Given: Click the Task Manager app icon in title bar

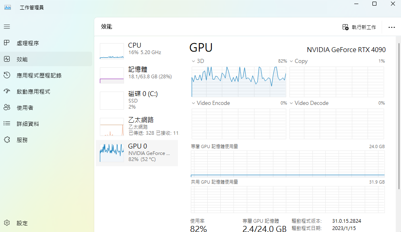Looking at the screenshot, I should click(x=8, y=7).
